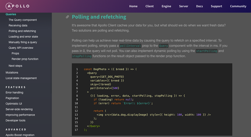Open sidebar link Polling and refetching

[x=22, y=31]
